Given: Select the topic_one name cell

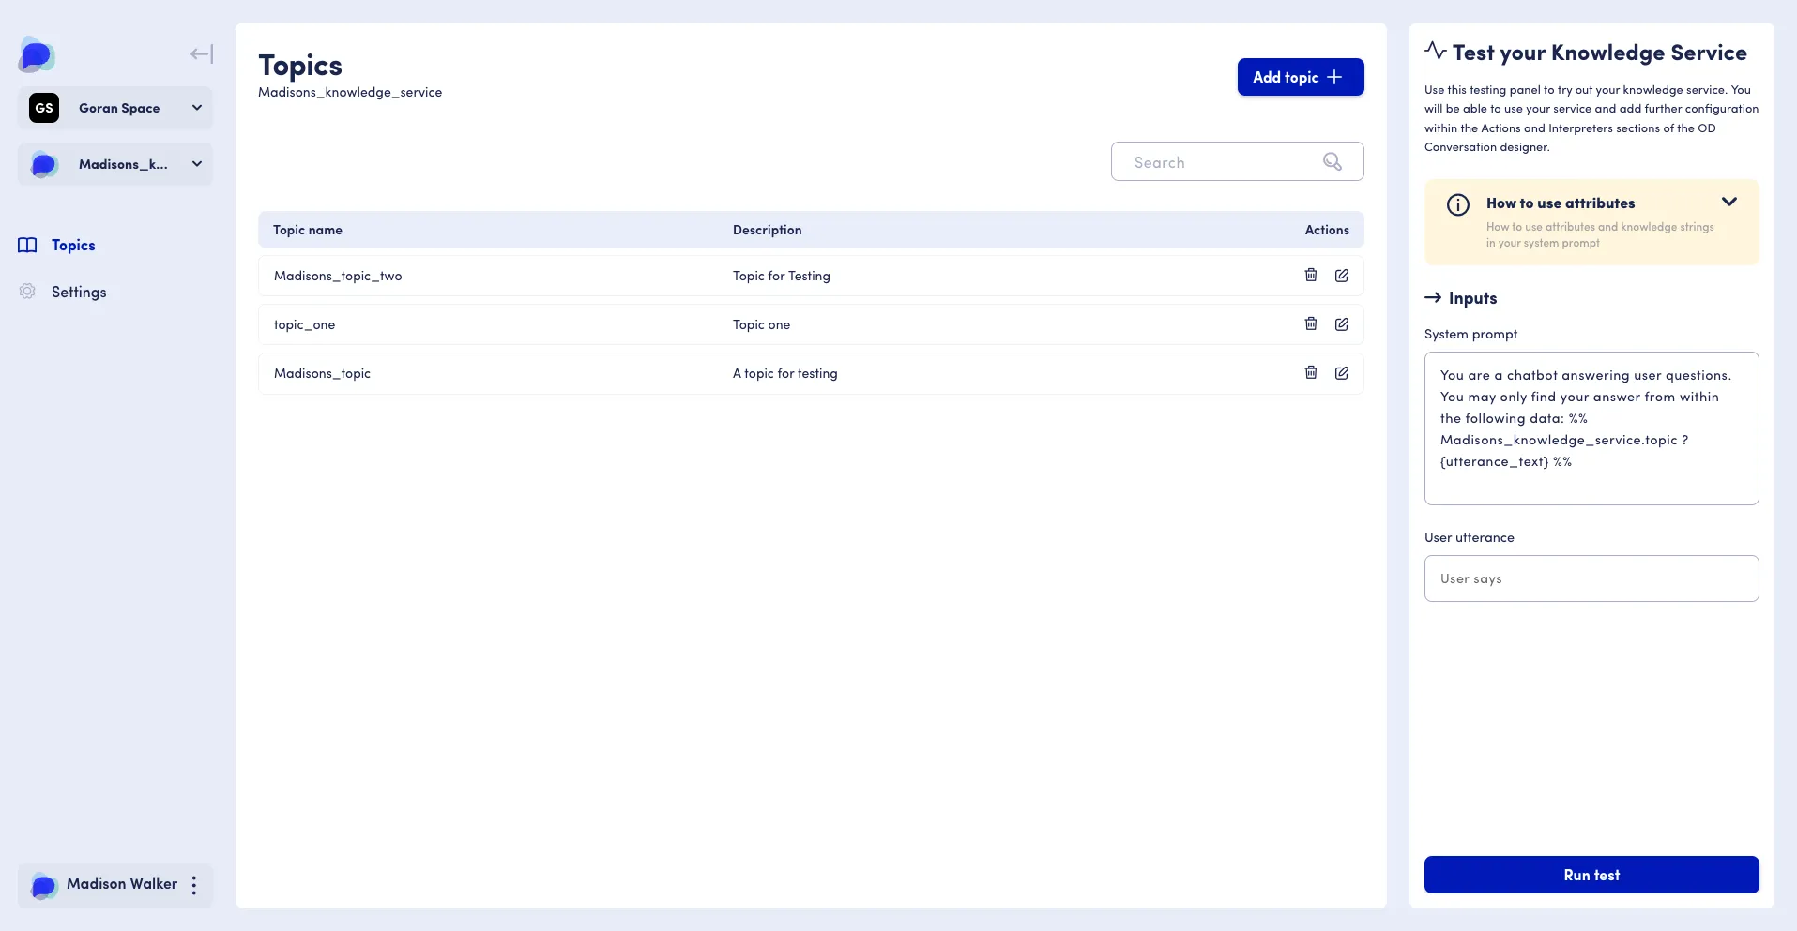Looking at the screenshot, I should click(x=304, y=324).
